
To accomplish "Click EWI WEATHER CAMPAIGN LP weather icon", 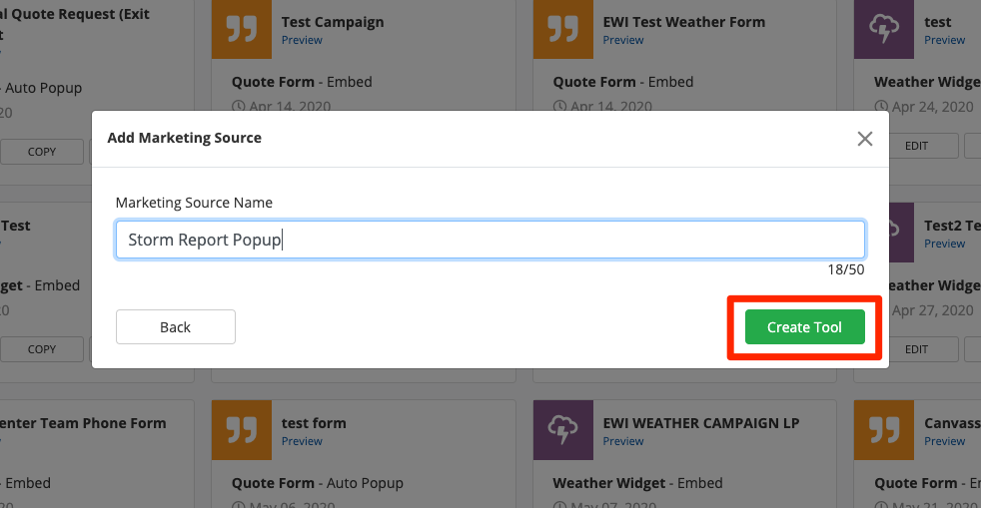I will coord(562,430).
